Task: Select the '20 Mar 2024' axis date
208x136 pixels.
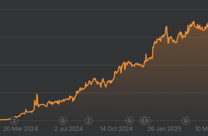Action: coord(21,129)
